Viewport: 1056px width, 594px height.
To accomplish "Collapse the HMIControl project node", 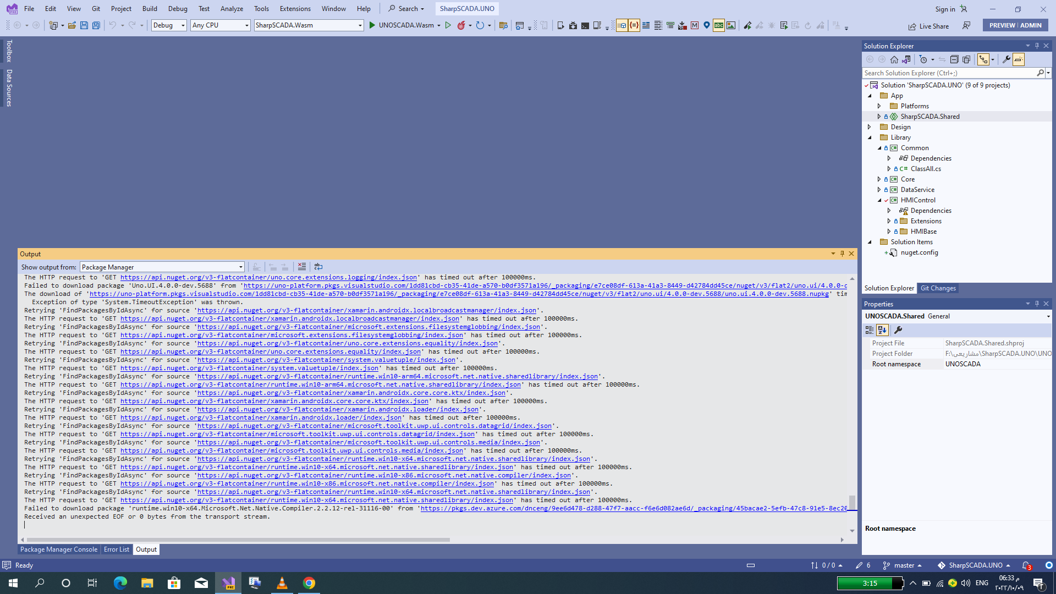I will [x=879, y=200].
